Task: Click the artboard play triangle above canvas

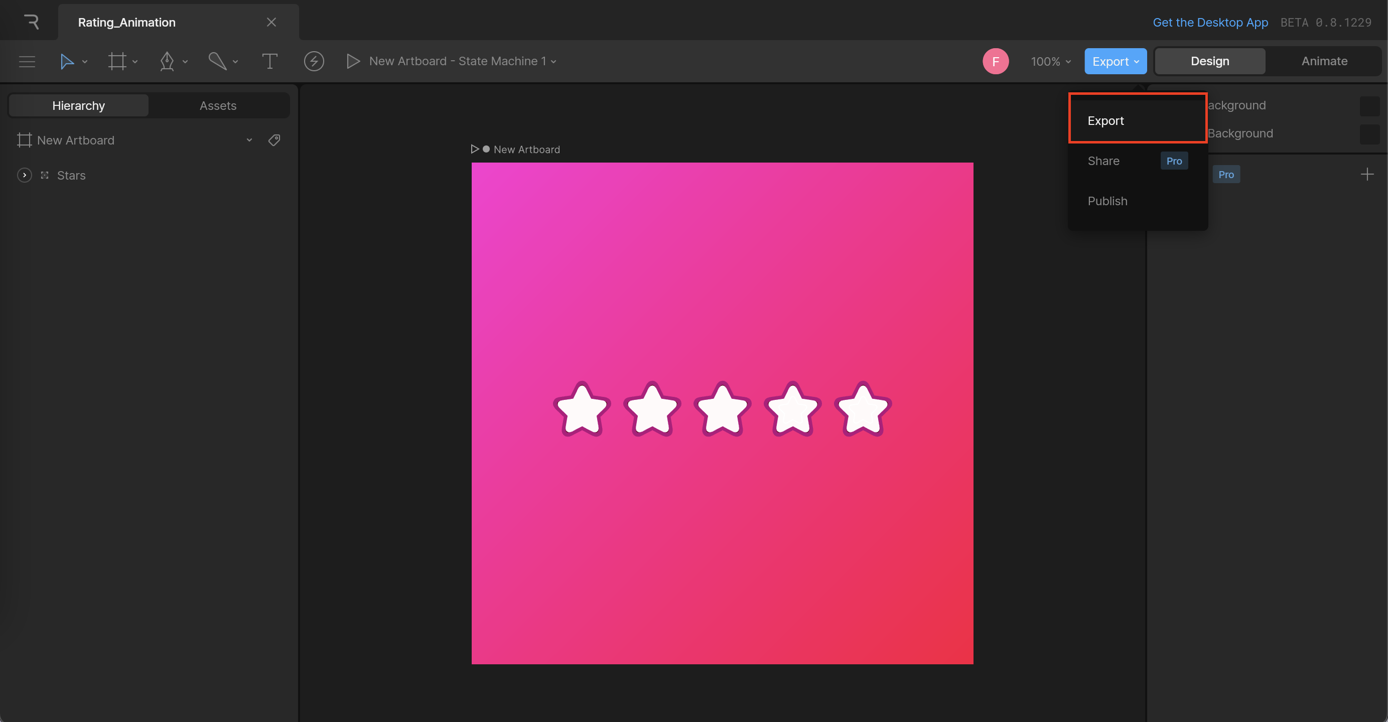Action: pos(475,149)
